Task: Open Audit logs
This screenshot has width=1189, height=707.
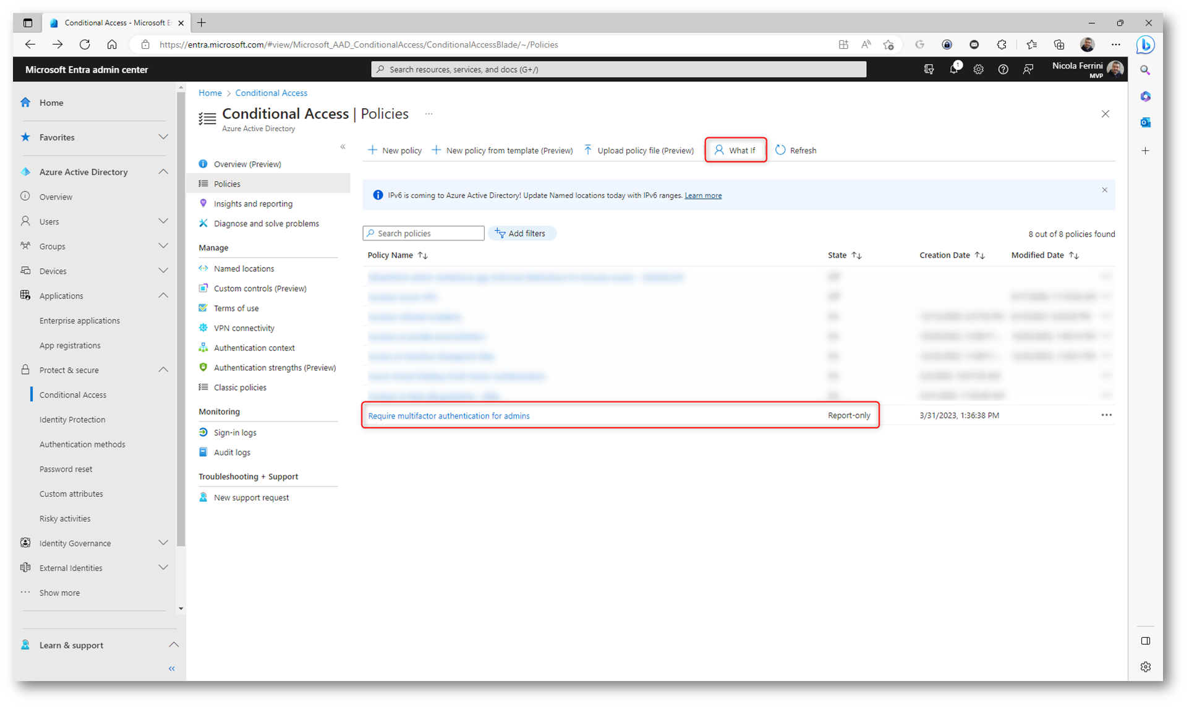Action: click(x=232, y=452)
